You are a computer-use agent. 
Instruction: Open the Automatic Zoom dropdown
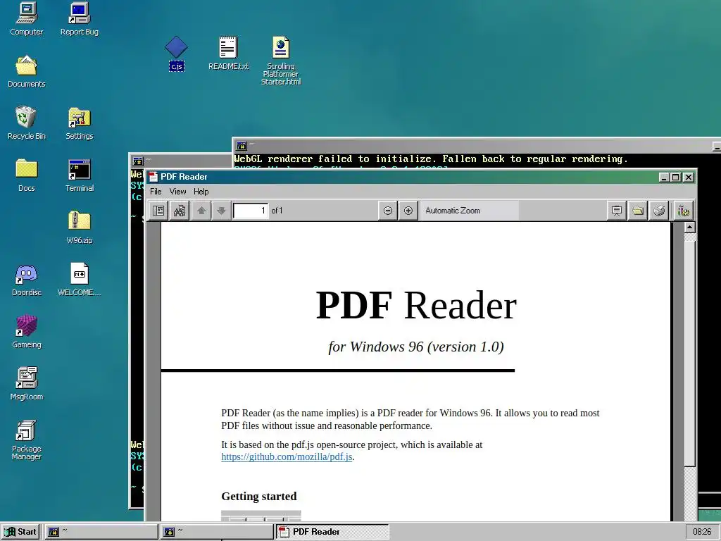coord(470,211)
